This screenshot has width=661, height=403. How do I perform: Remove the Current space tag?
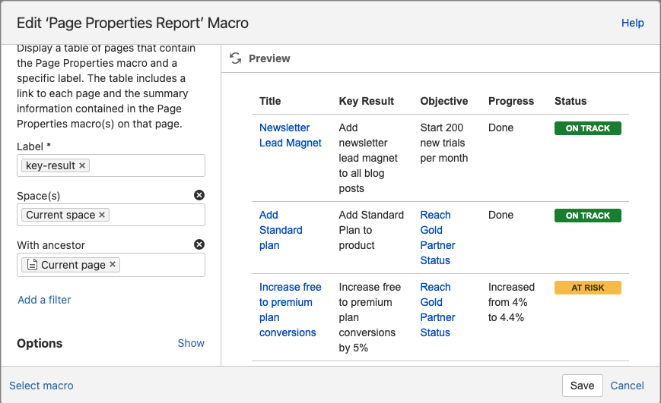coord(102,215)
